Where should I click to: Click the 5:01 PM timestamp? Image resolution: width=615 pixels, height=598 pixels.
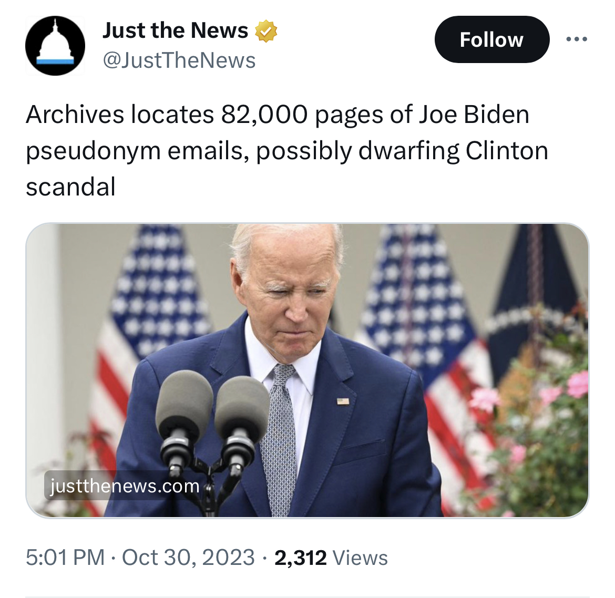(66, 558)
